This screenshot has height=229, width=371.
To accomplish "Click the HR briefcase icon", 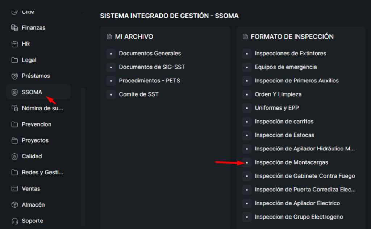I will [14, 44].
